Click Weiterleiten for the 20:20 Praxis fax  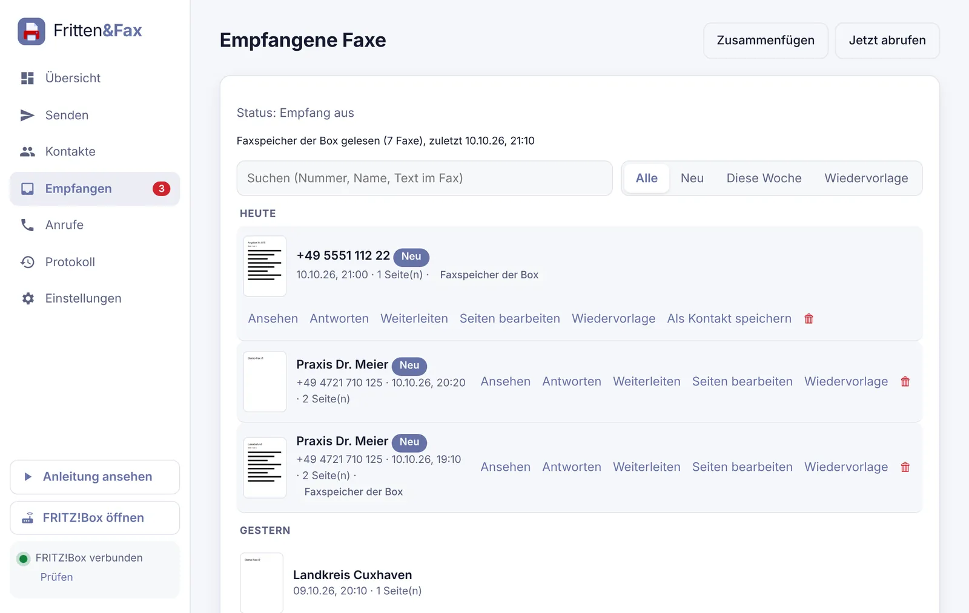coord(647,382)
